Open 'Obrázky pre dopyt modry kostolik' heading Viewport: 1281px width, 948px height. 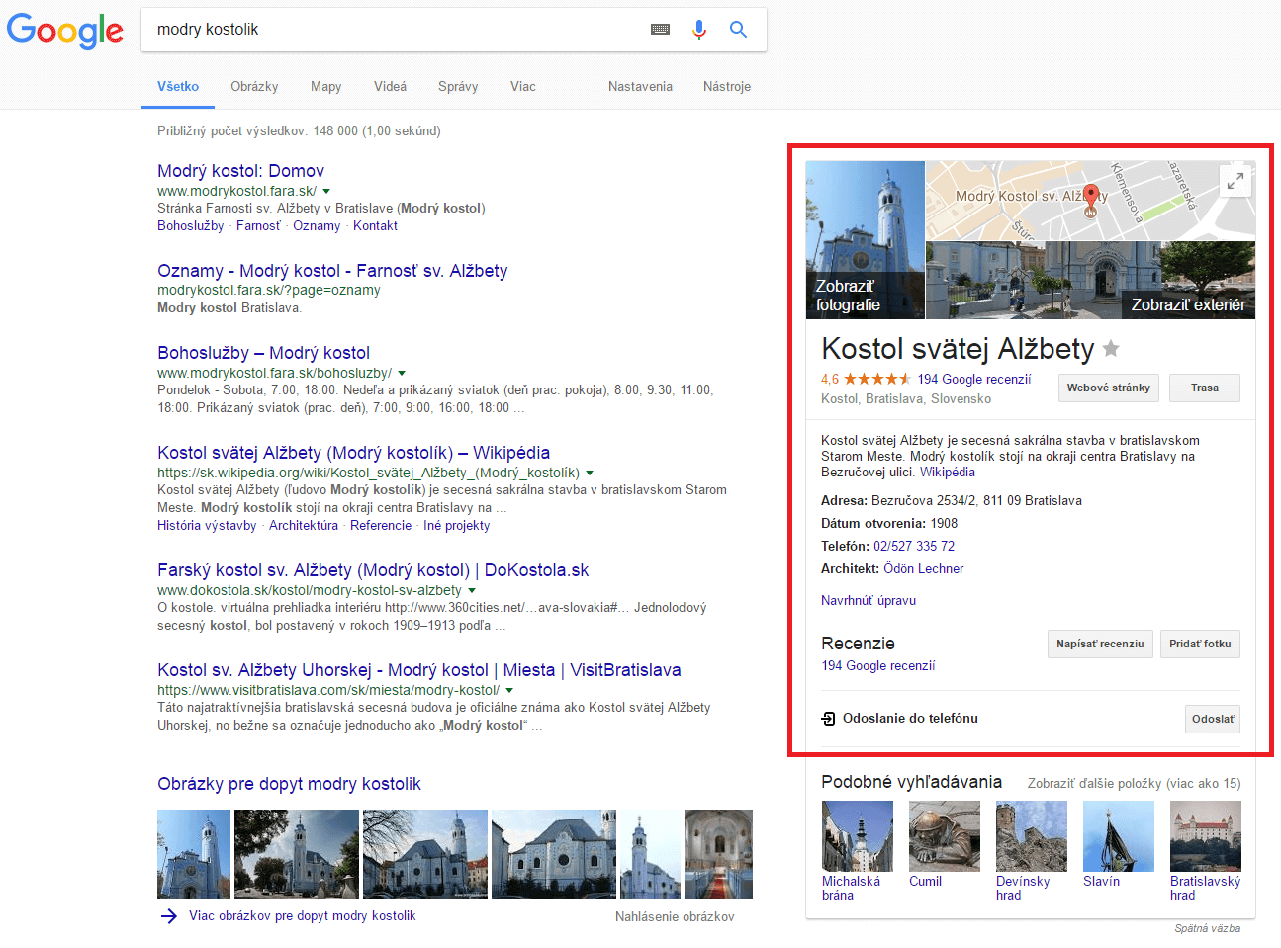(289, 784)
